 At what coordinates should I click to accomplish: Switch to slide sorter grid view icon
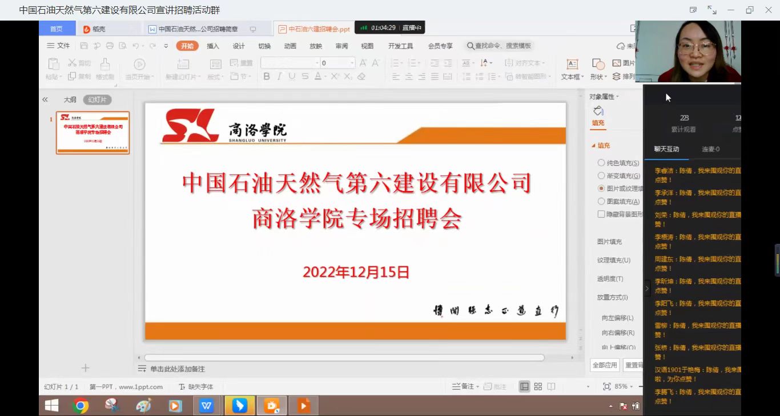click(538, 387)
